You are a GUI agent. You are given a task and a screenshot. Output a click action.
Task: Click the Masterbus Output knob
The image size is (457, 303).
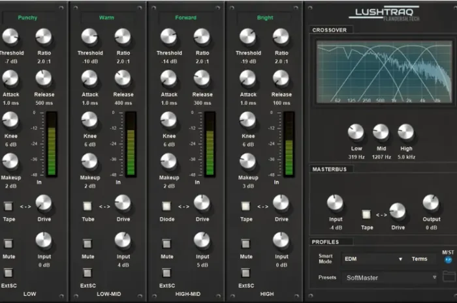431,203
